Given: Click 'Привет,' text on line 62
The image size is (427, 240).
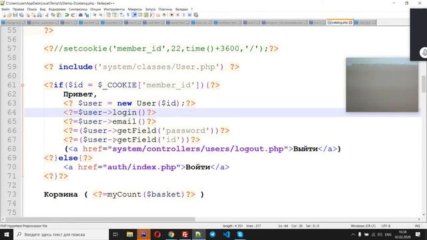Looking at the screenshot, I should pos(80,95).
